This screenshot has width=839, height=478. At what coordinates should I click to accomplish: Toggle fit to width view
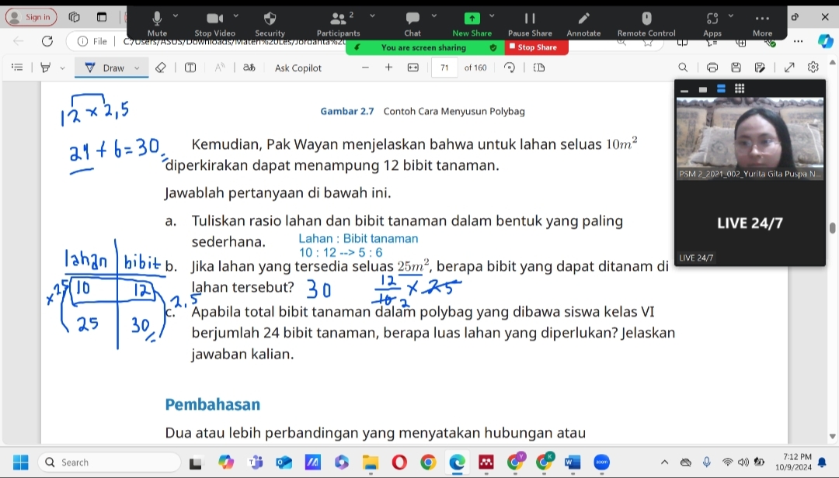(413, 68)
